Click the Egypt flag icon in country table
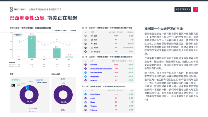Image resolution: width=208 pixels, height=117 pixels. (92, 40)
